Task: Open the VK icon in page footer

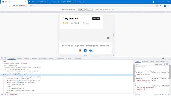Action: 91,51
